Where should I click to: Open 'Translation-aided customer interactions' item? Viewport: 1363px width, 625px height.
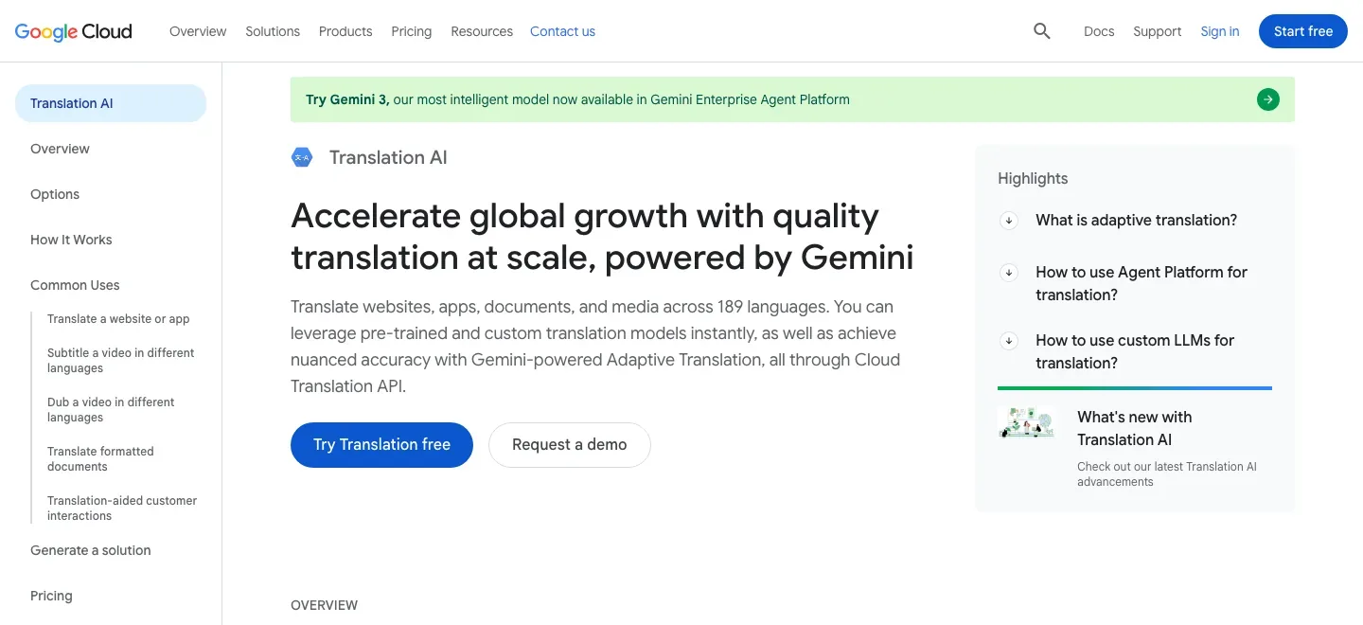click(x=122, y=509)
